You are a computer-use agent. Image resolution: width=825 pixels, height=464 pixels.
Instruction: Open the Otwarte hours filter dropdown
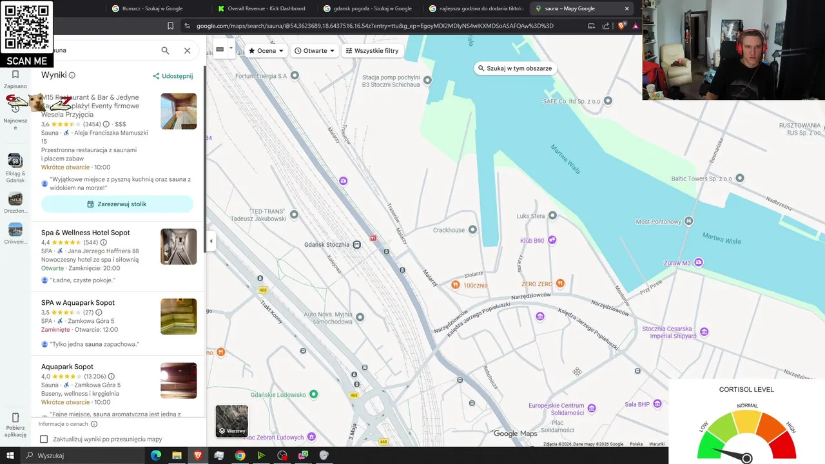pos(315,50)
